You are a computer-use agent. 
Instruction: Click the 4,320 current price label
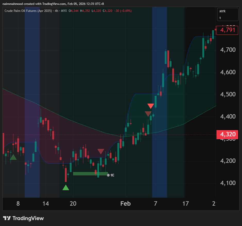point(227,134)
